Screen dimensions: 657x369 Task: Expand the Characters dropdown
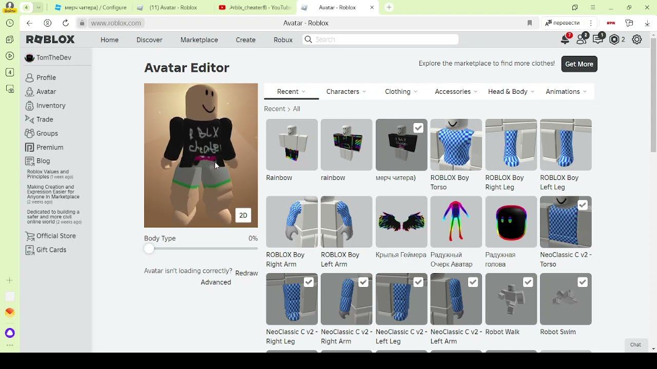tap(346, 91)
